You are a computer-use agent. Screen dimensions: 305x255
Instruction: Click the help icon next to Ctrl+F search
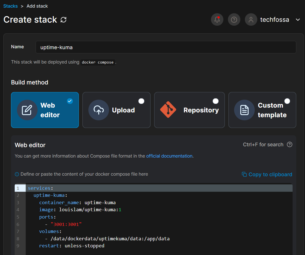(x=289, y=145)
